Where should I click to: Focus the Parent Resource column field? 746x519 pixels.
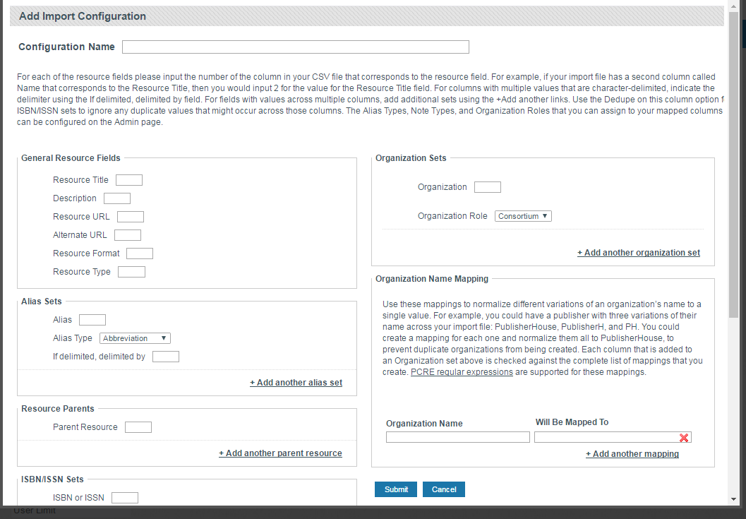138,427
